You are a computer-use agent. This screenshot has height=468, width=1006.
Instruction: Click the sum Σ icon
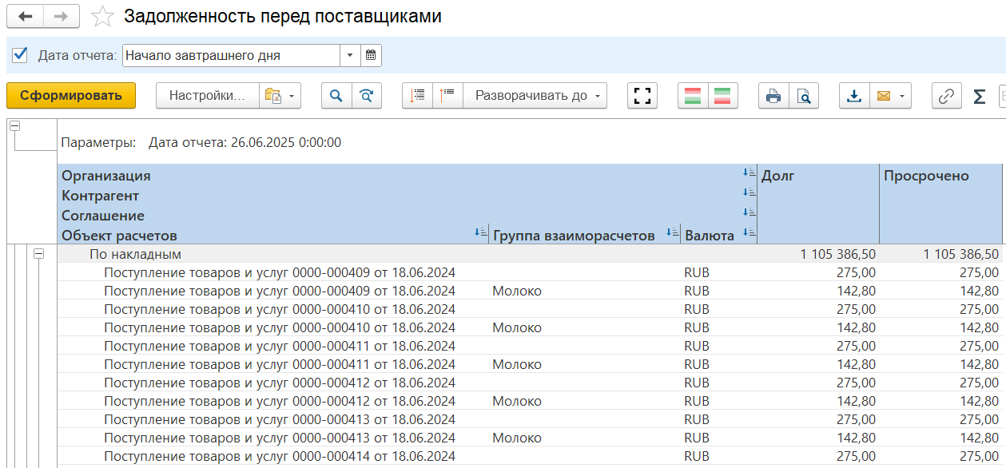coord(979,97)
